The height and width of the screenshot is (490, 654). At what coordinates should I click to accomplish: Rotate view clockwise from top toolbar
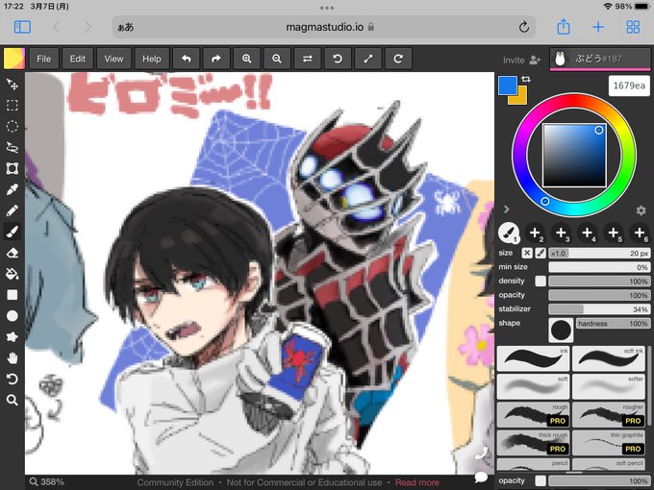click(398, 59)
